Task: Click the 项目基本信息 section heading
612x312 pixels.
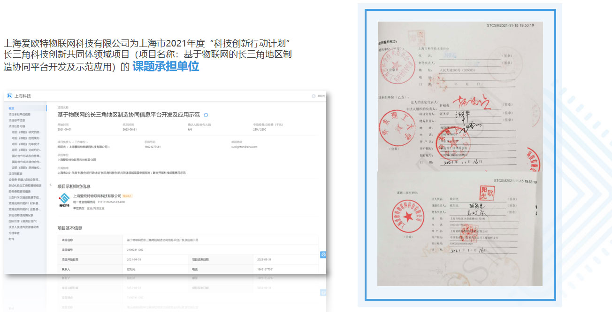Action: click(x=70, y=228)
